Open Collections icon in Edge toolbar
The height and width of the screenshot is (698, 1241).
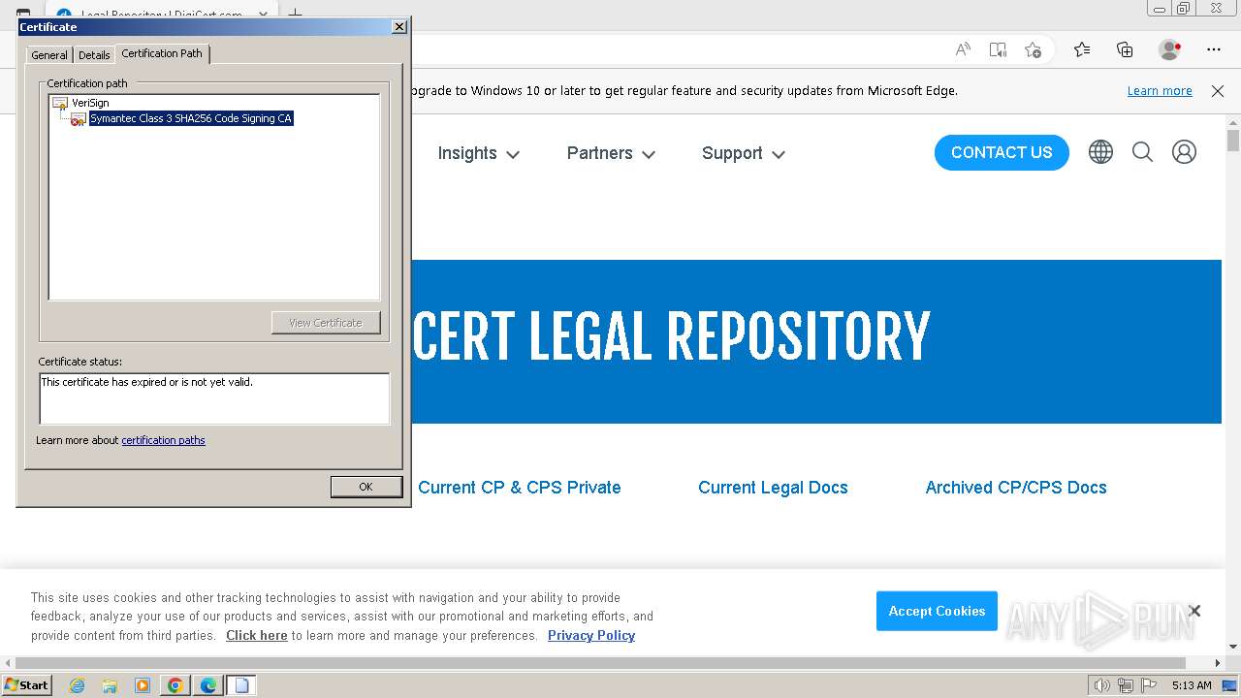click(x=1125, y=49)
